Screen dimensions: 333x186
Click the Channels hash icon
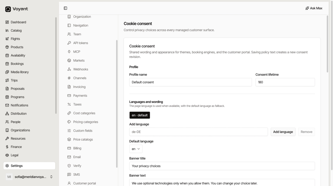coord(69,78)
